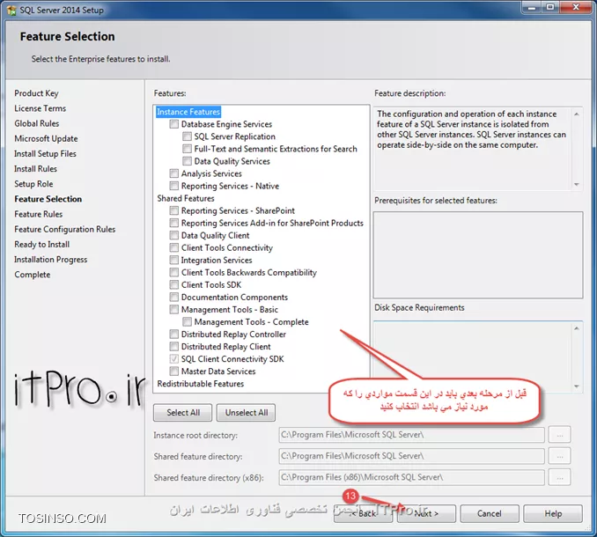Viewport: 597px width, 537px height.
Task: Click the Feature Selection step
Action: (x=48, y=199)
